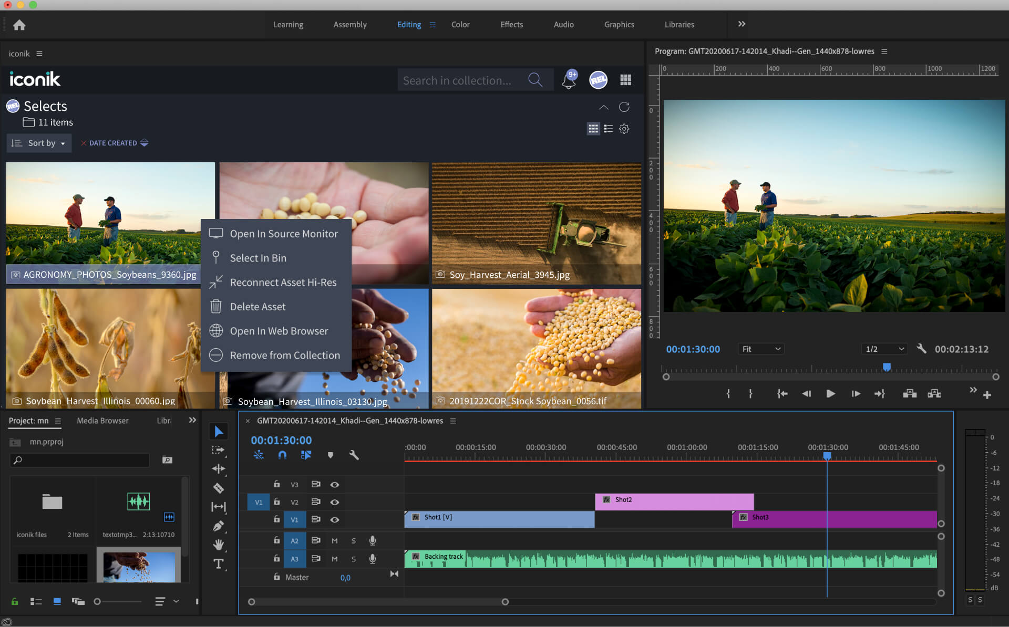Image resolution: width=1009 pixels, height=627 pixels.
Task: Click the timeline Snap magnet icon
Action: [x=282, y=455]
